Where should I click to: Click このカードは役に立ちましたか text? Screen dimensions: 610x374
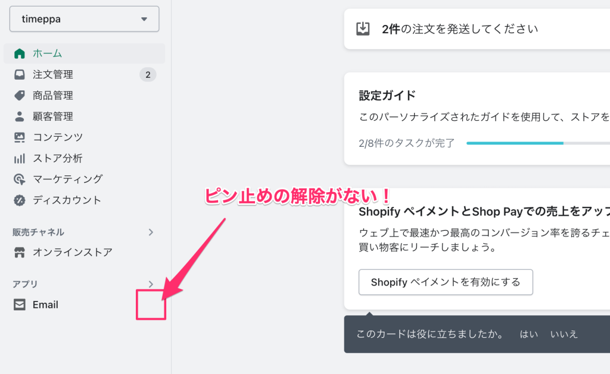click(430, 334)
